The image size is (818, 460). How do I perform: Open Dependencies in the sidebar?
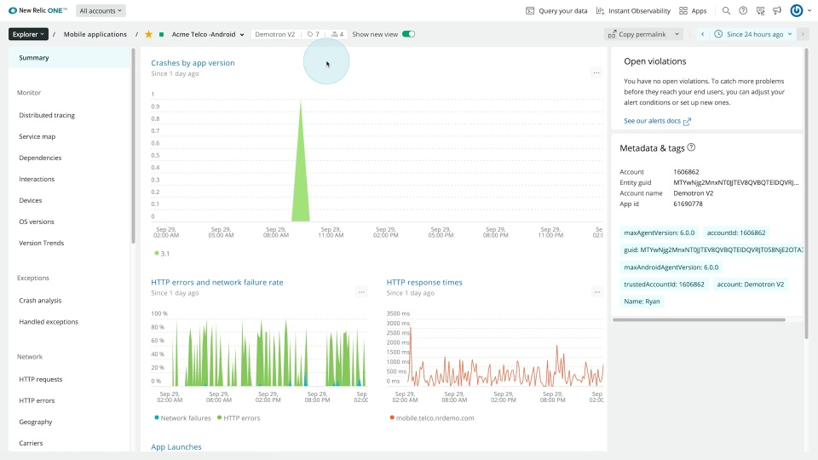coord(40,158)
